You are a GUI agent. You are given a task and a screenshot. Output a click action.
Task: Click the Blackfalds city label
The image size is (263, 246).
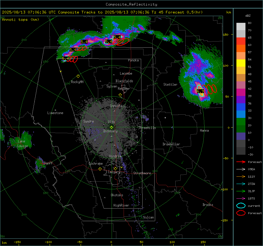[124, 81]
